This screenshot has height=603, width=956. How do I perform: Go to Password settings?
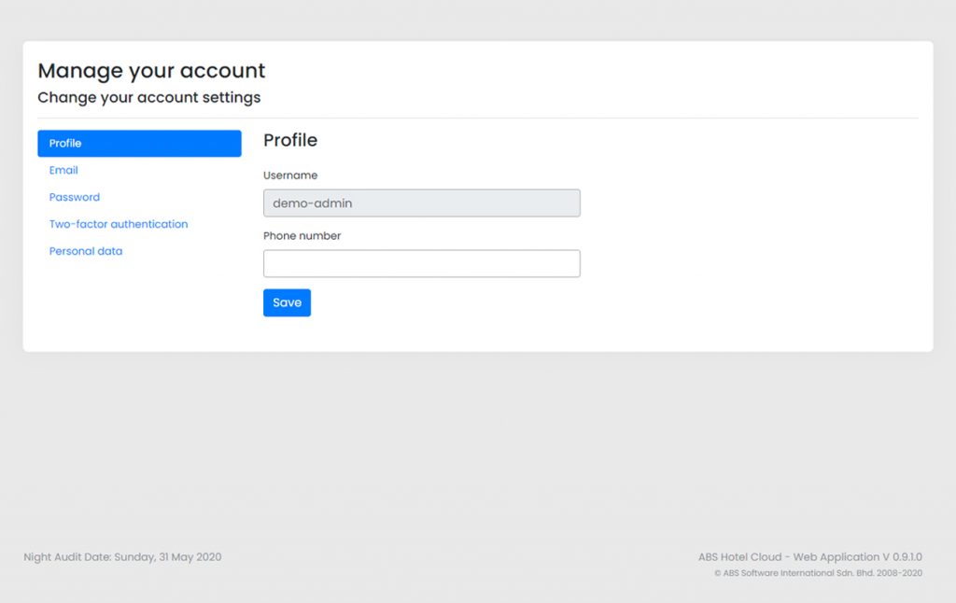click(75, 197)
